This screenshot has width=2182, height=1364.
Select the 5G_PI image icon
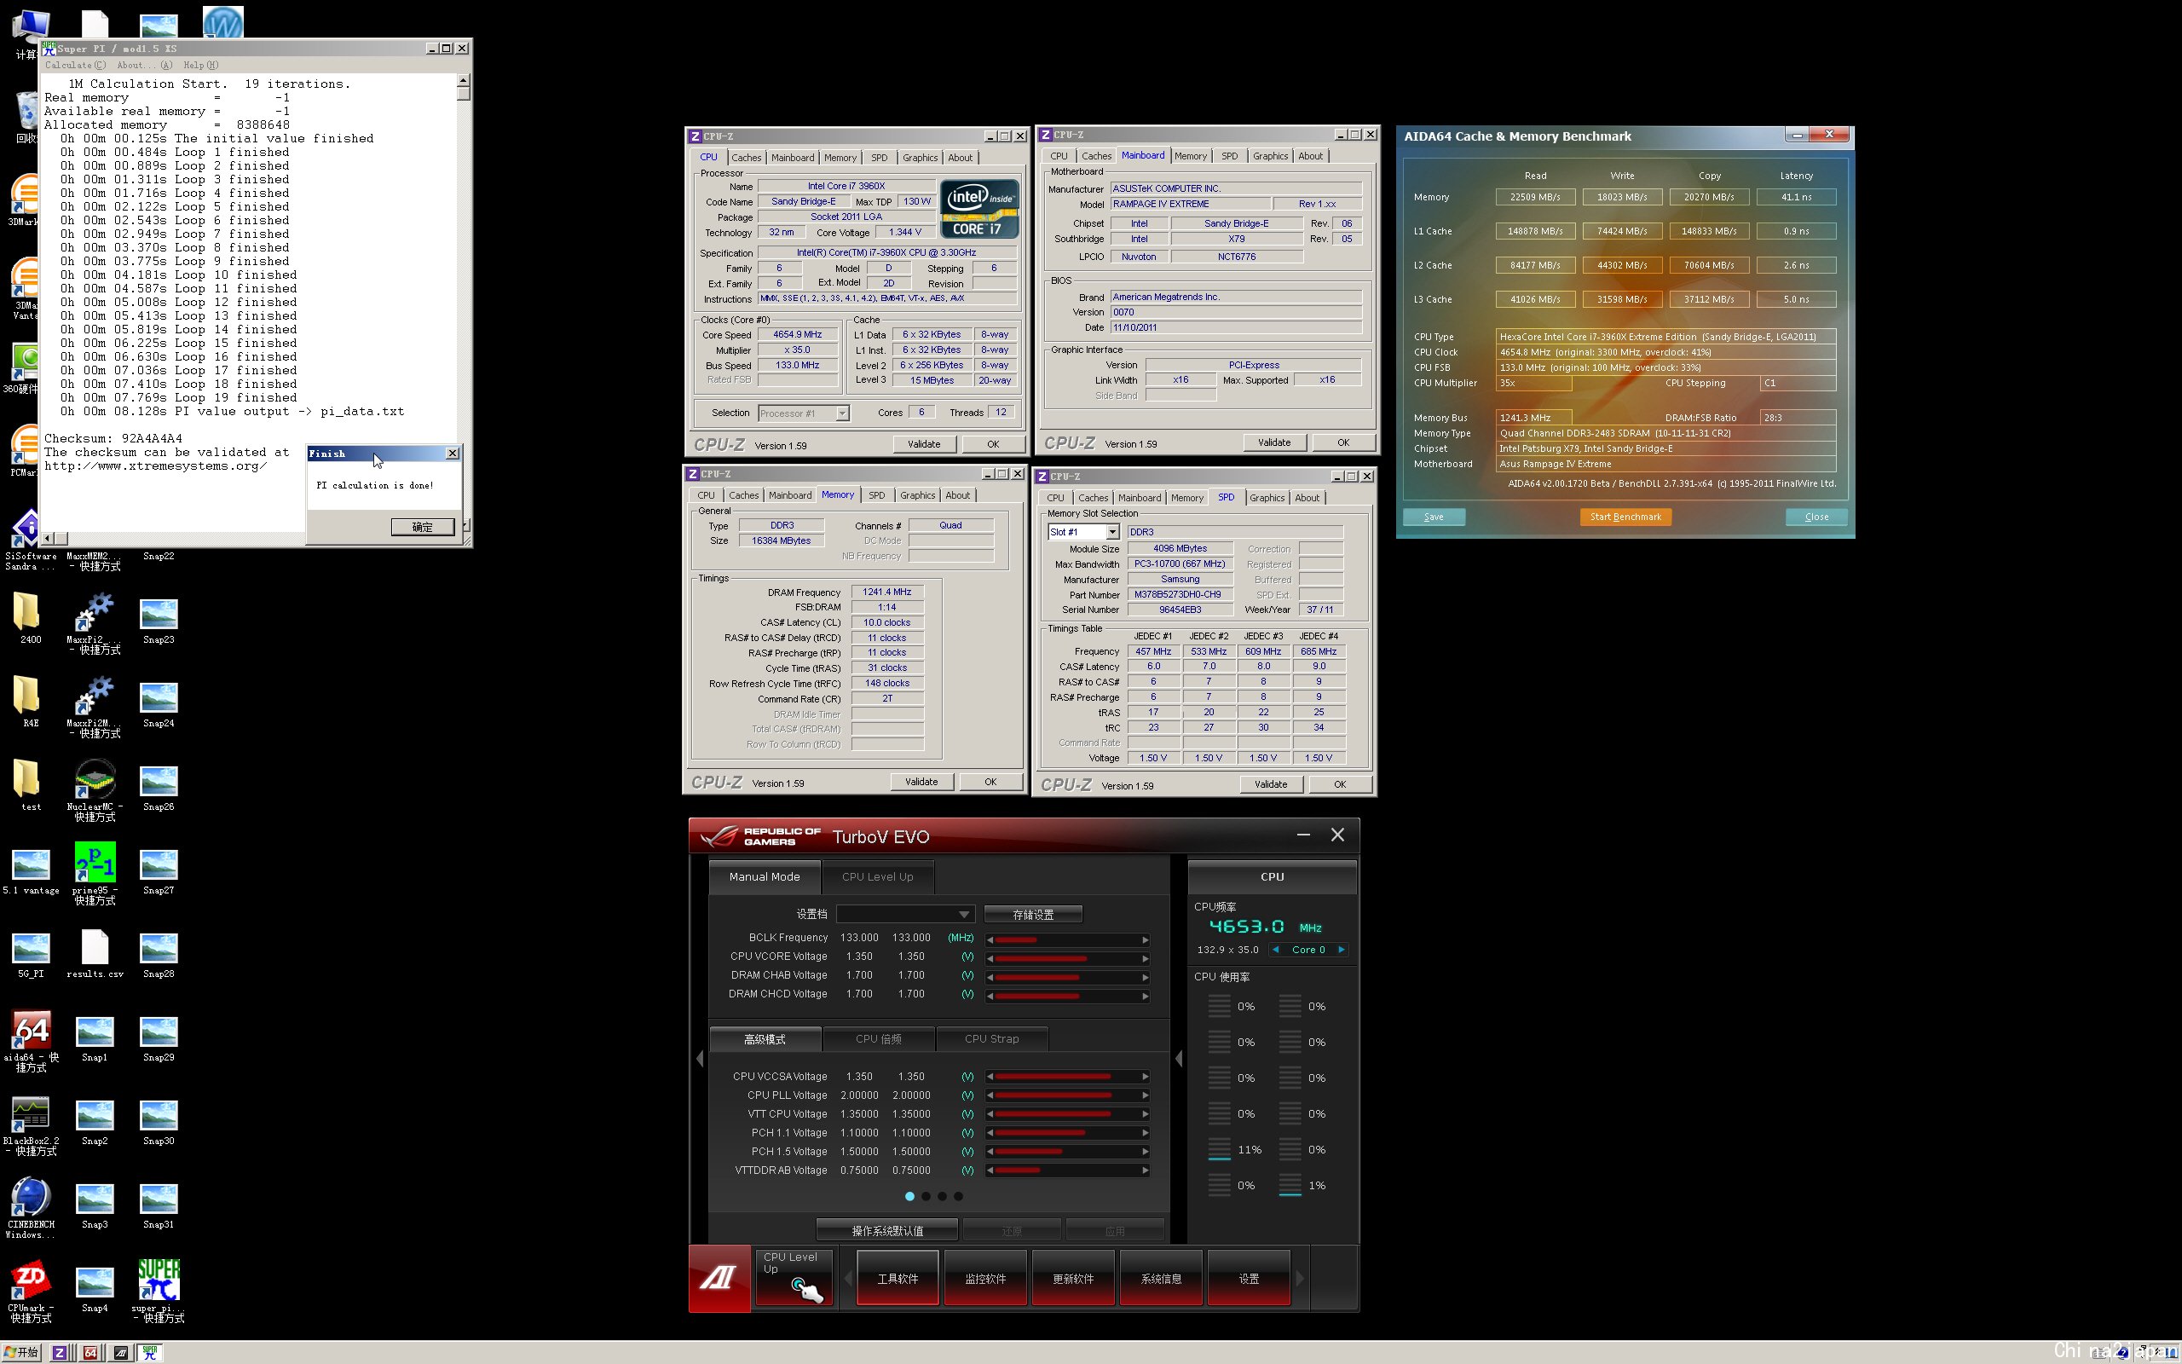pos(31,955)
